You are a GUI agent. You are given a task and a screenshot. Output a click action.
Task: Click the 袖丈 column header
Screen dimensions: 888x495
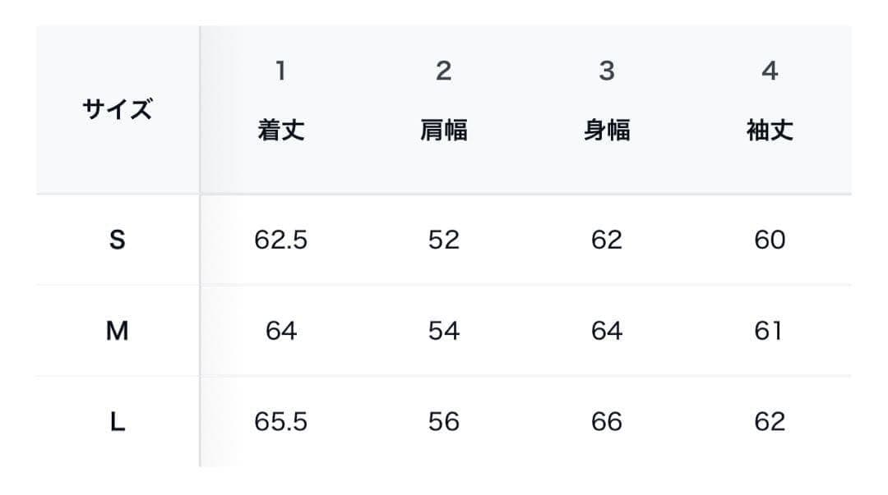click(x=770, y=131)
